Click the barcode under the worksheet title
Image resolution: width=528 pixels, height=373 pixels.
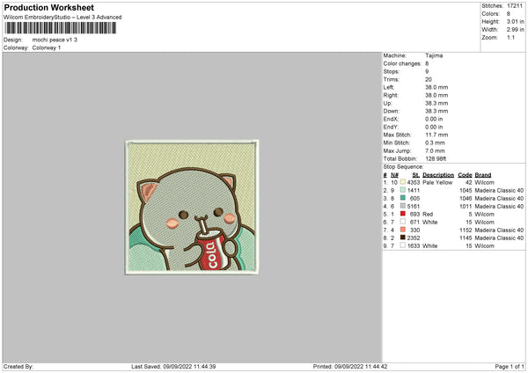pyautogui.click(x=60, y=28)
